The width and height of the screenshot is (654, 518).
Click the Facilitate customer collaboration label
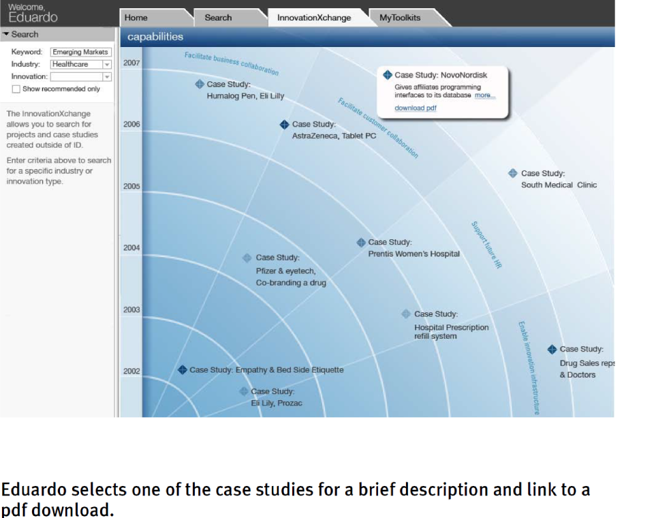[x=378, y=127]
